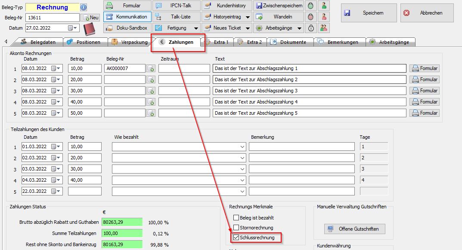Uncheck the Schlussrechnung checkbox
Viewport: 462px width, 250px height.
coord(236,238)
